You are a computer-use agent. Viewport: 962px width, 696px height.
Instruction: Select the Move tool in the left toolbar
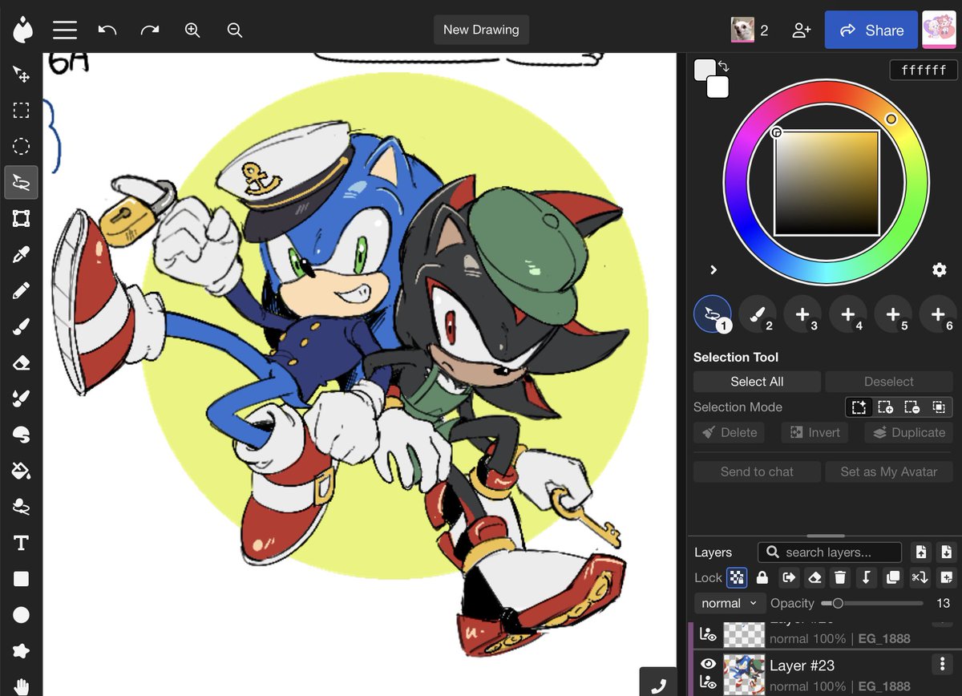point(21,75)
